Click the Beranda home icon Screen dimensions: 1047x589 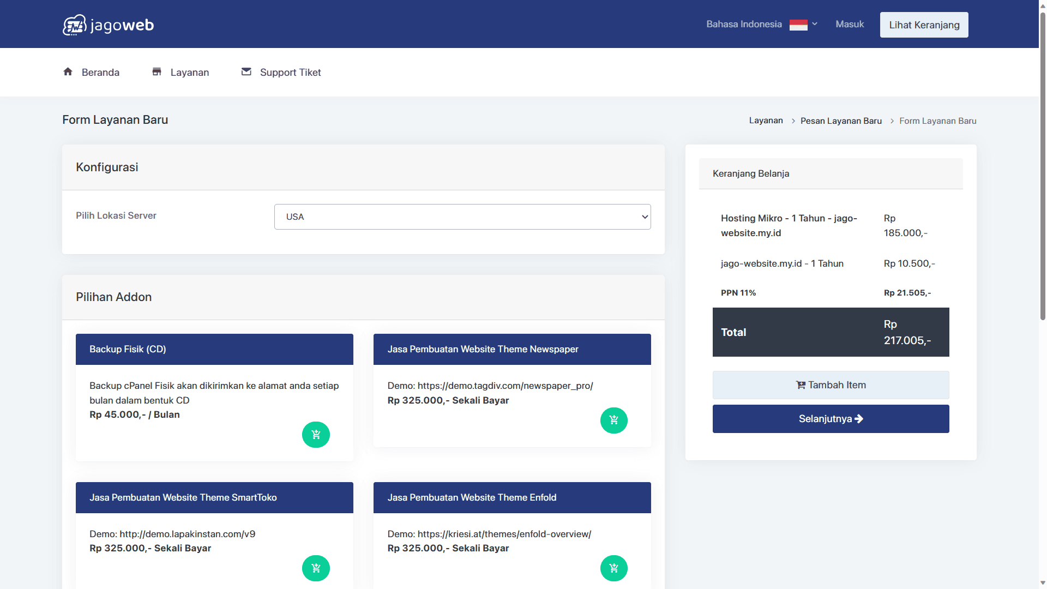tap(68, 71)
